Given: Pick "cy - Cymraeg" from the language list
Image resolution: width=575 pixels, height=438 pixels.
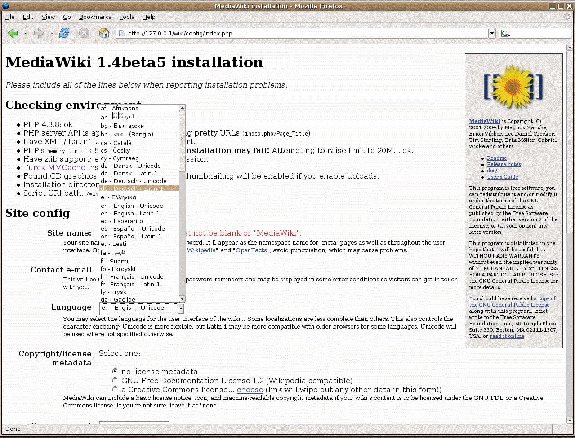Looking at the screenshot, I should point(139,158).
